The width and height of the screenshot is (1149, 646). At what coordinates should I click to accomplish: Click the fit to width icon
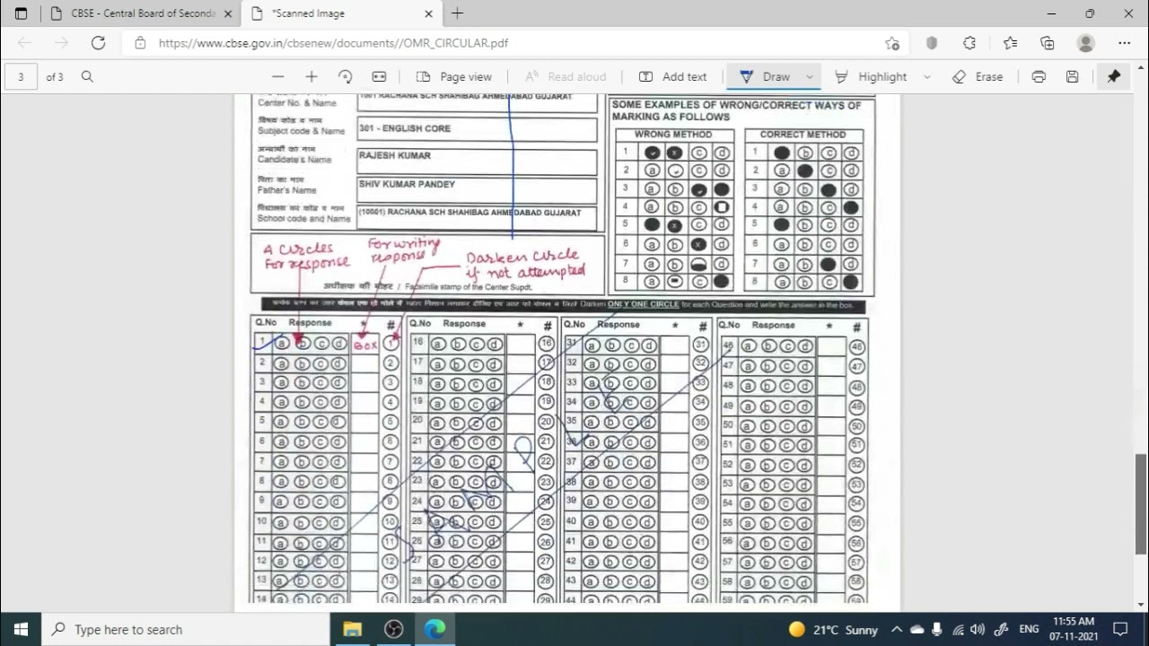pos(379,77)
